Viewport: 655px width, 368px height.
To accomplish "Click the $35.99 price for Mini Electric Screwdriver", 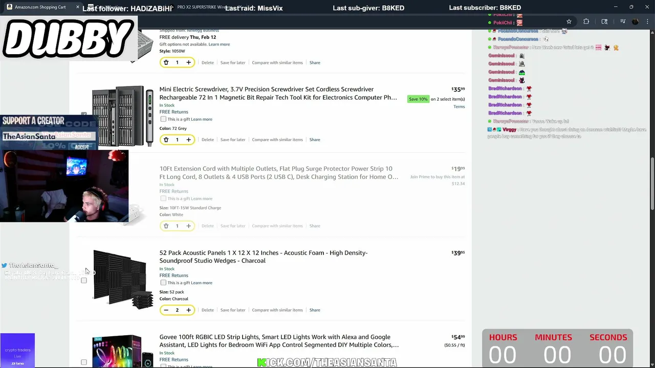I will (458, 89).
